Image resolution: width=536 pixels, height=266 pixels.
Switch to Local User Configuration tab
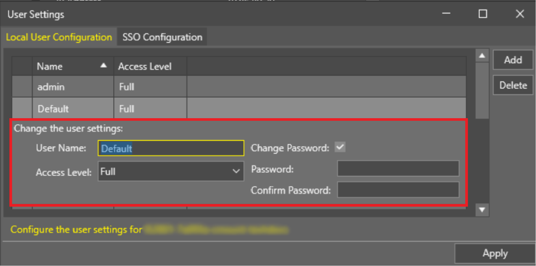coord(59,37)
